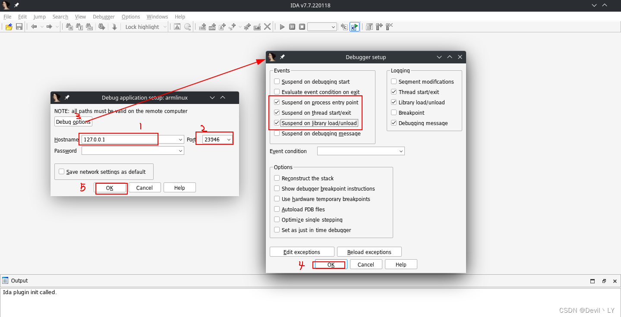Click the Output panel float icon
621x317 pixels.
pos(604,281)
